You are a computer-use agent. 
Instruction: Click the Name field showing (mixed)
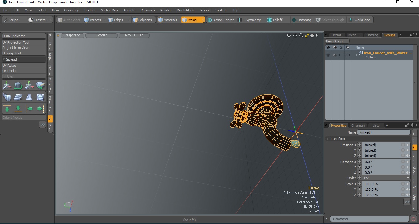click(384, 132)
